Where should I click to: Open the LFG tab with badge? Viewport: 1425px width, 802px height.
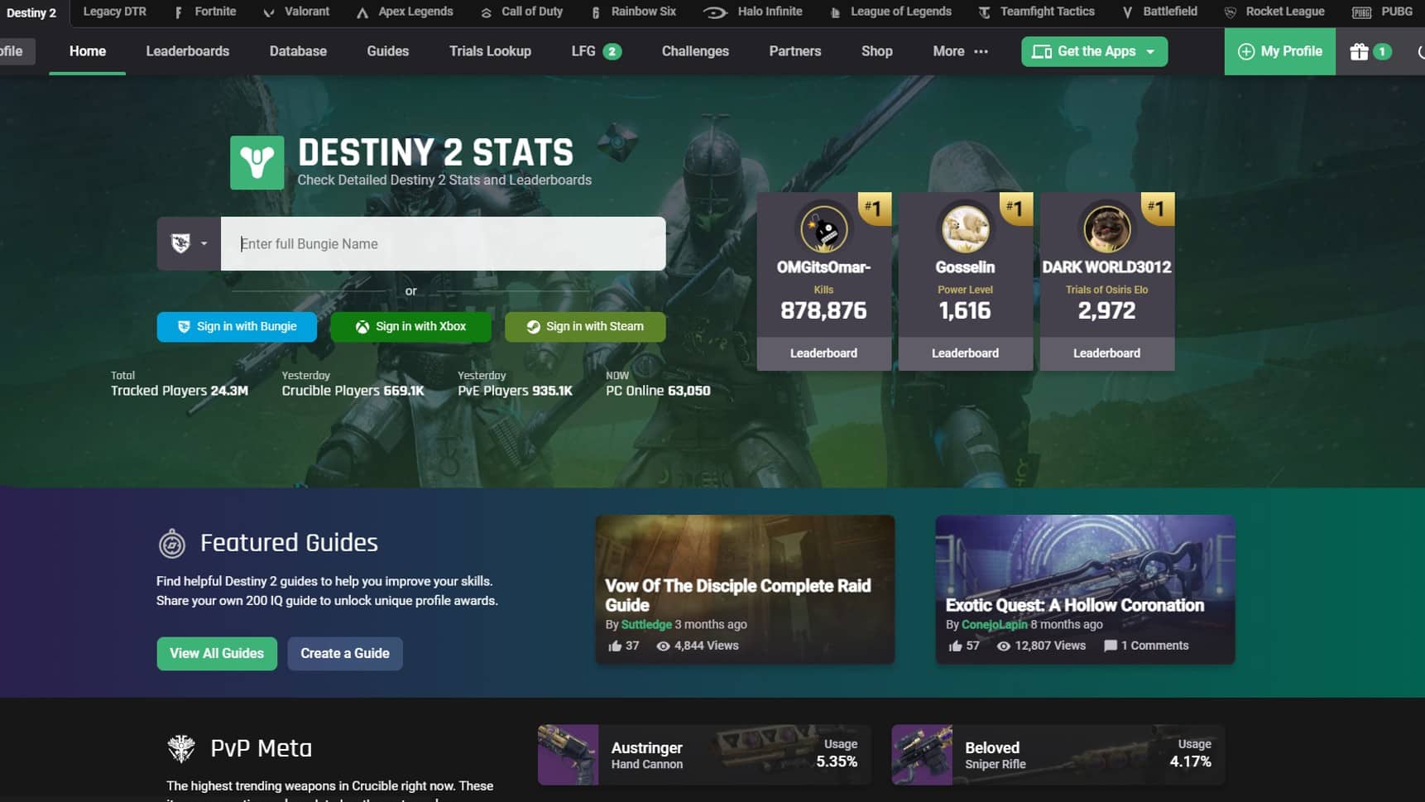[x=596, y=51]
